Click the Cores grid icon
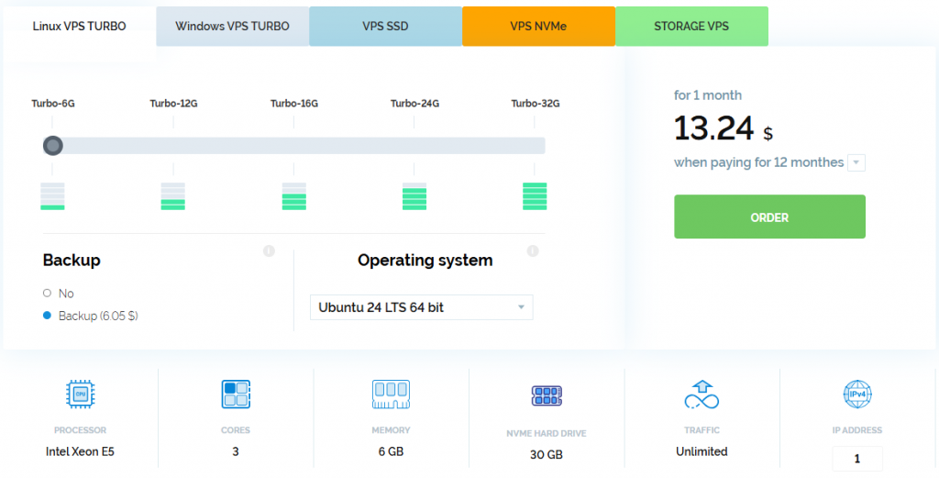This screenshot has height=478, width=939. pyautogui.click(x=236, y=395)
